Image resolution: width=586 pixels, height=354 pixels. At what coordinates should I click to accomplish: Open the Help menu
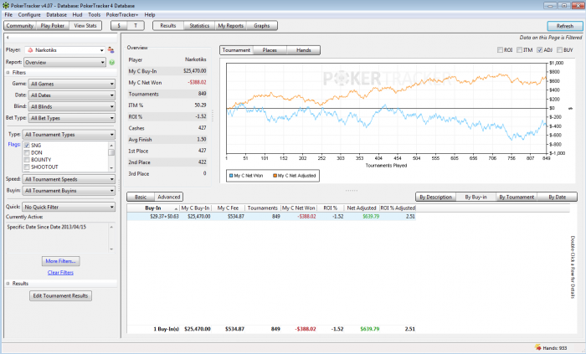tap(150, 15)
